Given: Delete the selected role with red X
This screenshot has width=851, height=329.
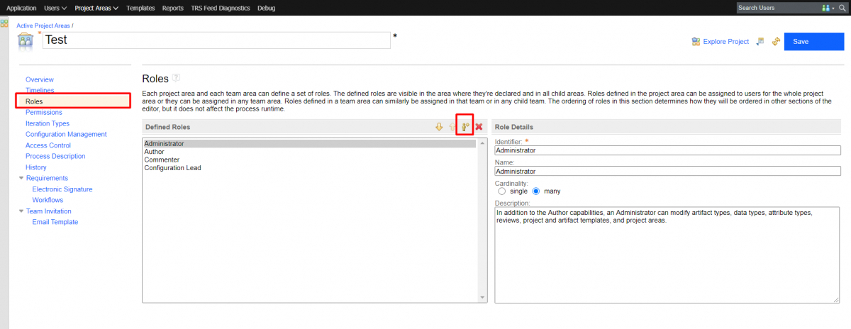Looking at the screenshot, I should coord(479,127).
